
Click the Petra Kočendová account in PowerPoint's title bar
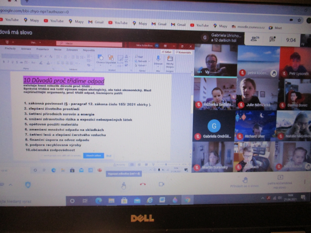(x=147, y=45)
